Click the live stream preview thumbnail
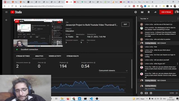179x101 pixels. coord(38,33)
